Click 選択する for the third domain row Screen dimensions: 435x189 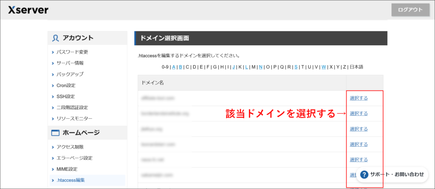point(359,129)
